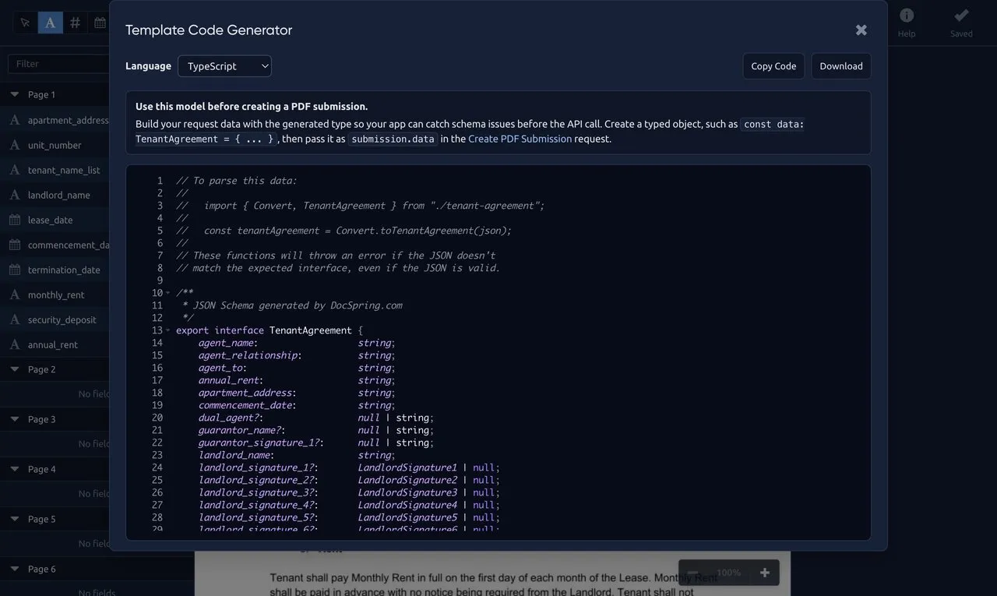Click the text icon beside tenant_name_list

click(15, 170)
